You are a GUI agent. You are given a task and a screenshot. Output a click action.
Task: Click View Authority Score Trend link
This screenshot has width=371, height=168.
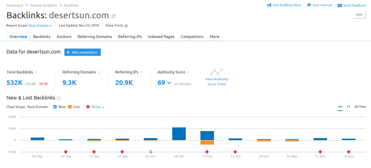coord(217,81)
